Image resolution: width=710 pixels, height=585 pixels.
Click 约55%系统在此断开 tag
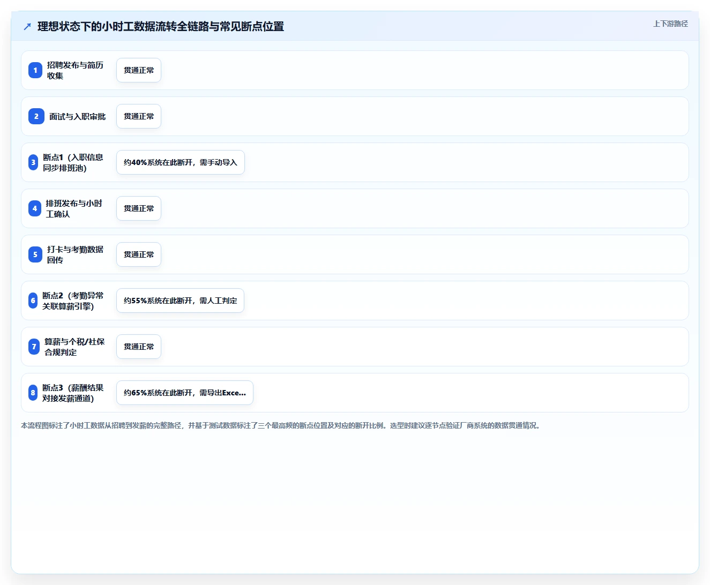tap(180, 301)
